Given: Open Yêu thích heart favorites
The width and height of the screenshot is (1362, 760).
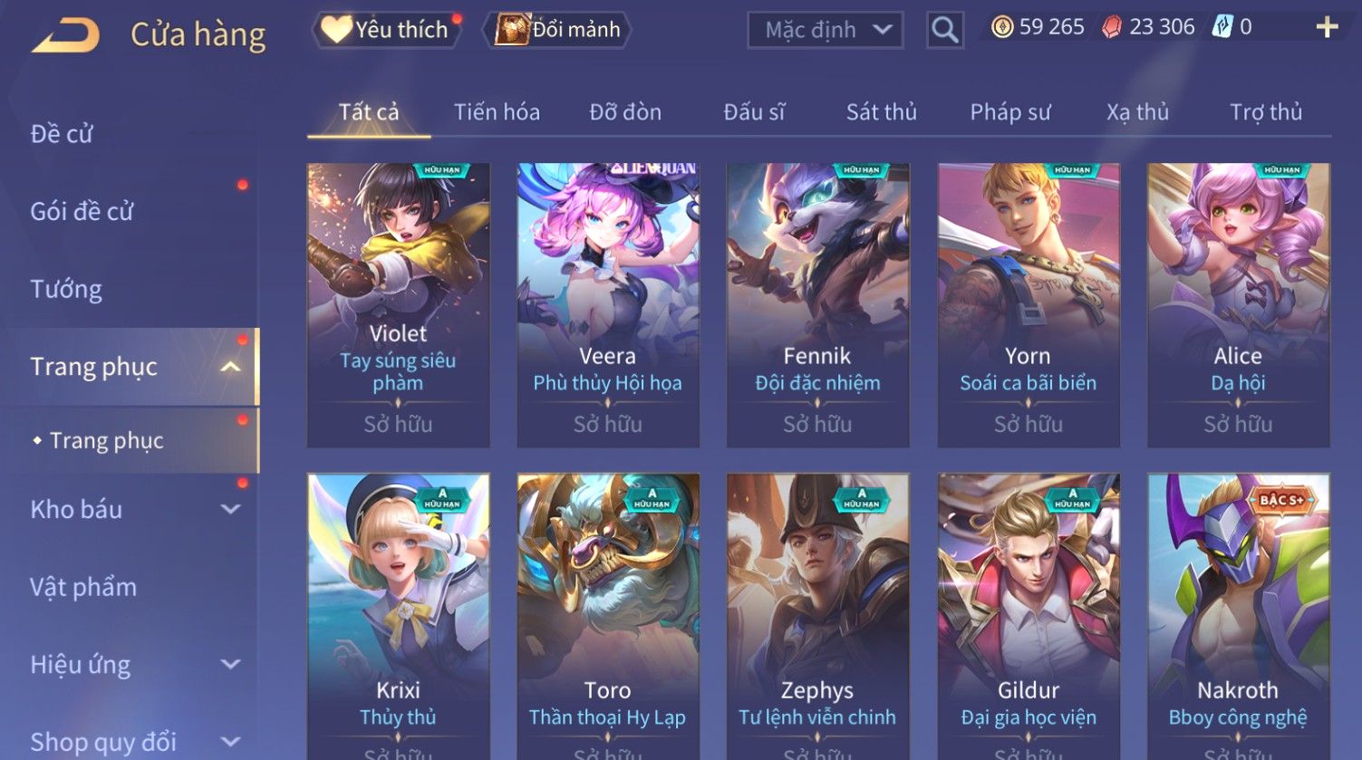Looking at the screenshot, I should 387,29.
